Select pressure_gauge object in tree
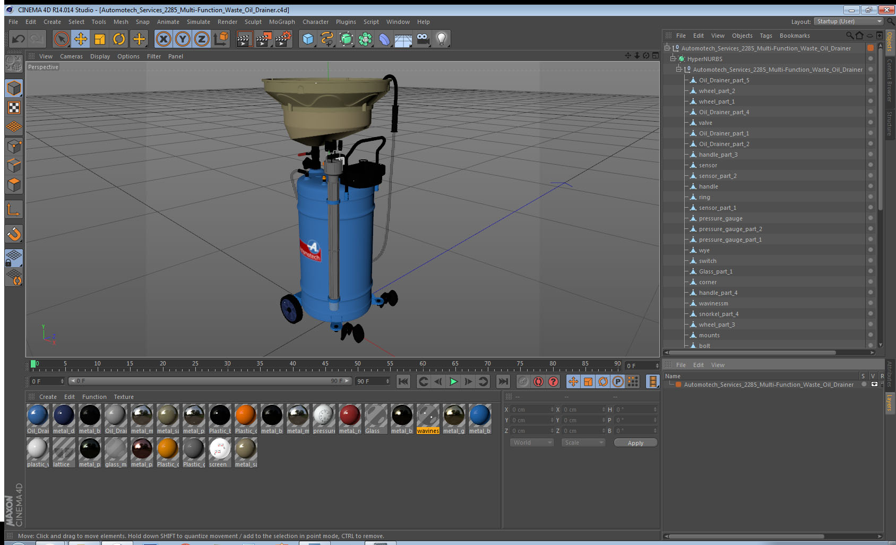 [x=720, y=218]
